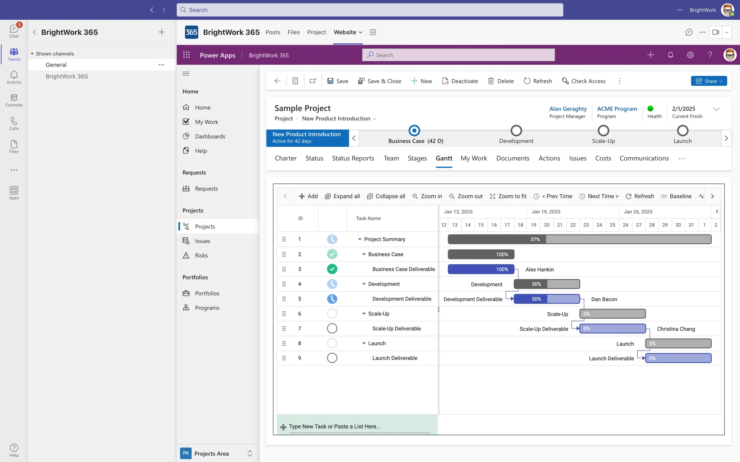The image size is (740, 462).
Task: Expand the Projects Area switcher
Action: click(x=249, y=453)
